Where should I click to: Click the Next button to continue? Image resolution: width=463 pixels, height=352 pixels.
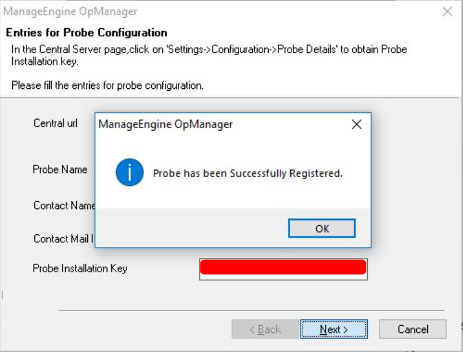coord(334,329)
